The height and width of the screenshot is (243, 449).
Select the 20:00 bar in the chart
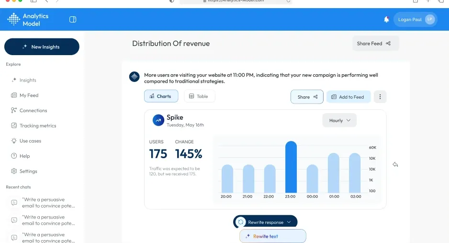(227, 178)
